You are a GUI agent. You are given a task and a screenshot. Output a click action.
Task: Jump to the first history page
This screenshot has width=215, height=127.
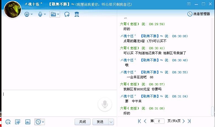140,121
